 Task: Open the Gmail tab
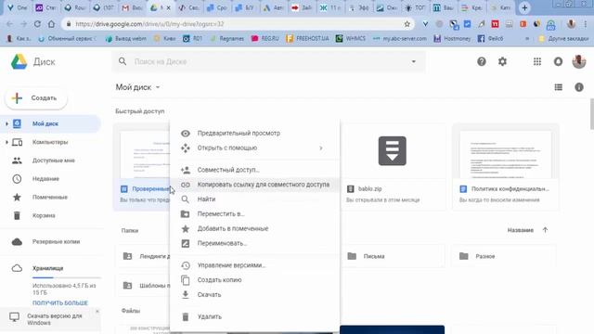click(133, 7)
